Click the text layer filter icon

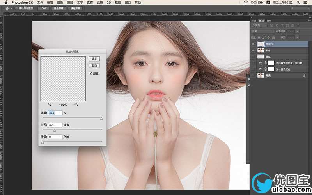(282, 25)
